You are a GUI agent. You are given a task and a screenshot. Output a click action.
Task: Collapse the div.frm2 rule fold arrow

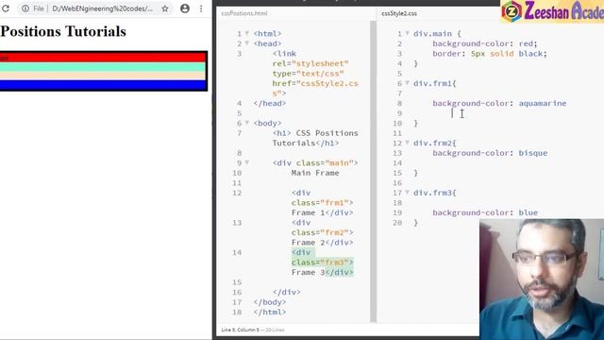(x=407, y=143)
